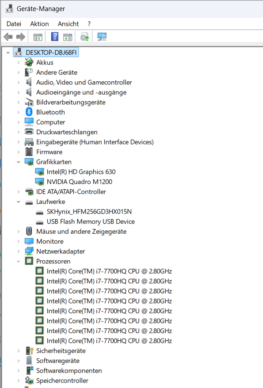Image resolution: width=263 pixels, height=388 pixels.
Task: Select the first i7-7700HQ processor entry
Action: tap(109, 271)
